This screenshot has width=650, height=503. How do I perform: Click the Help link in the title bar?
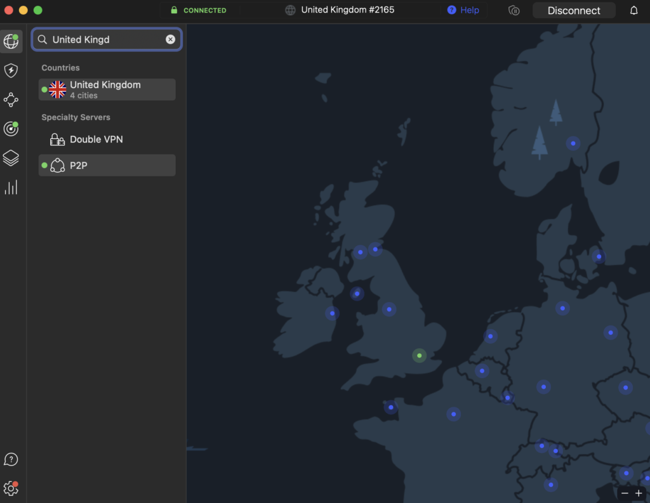click(x=463, y=10)
